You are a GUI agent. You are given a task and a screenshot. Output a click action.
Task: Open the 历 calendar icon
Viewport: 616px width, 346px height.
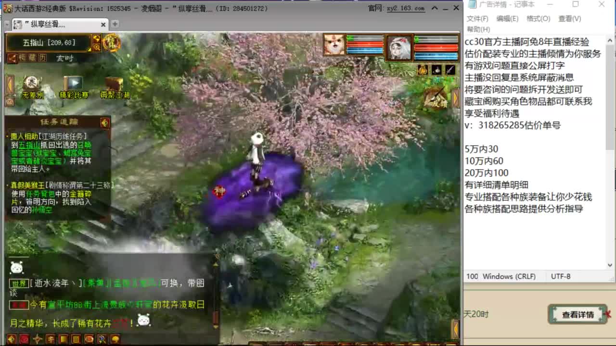42,58
